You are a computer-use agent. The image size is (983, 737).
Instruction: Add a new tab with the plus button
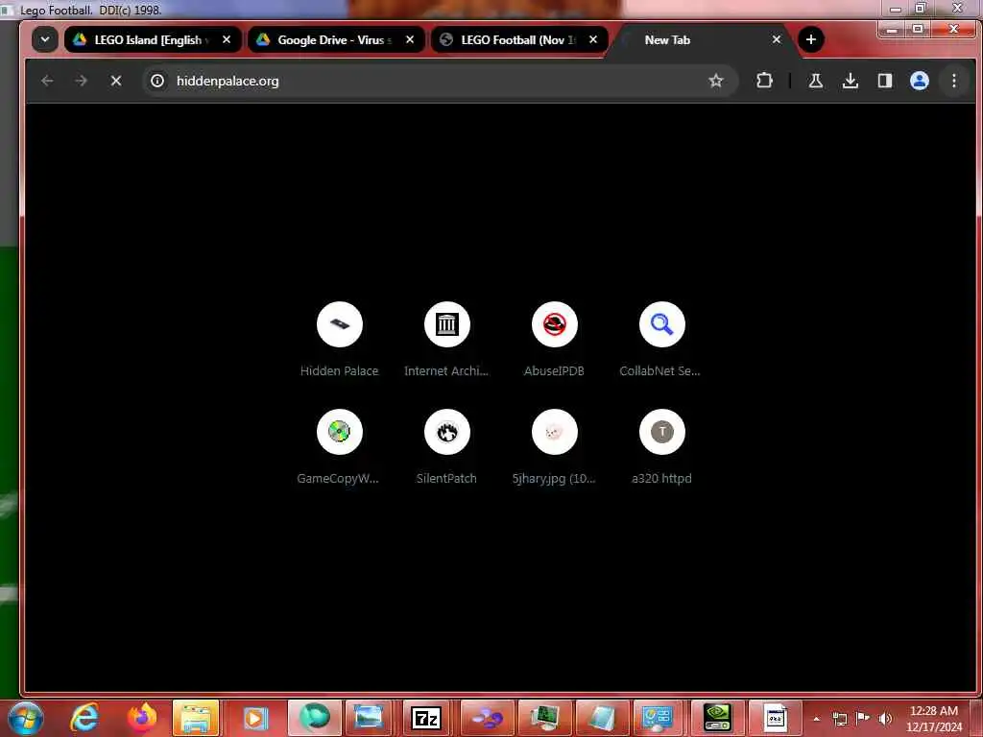(810, 39)
